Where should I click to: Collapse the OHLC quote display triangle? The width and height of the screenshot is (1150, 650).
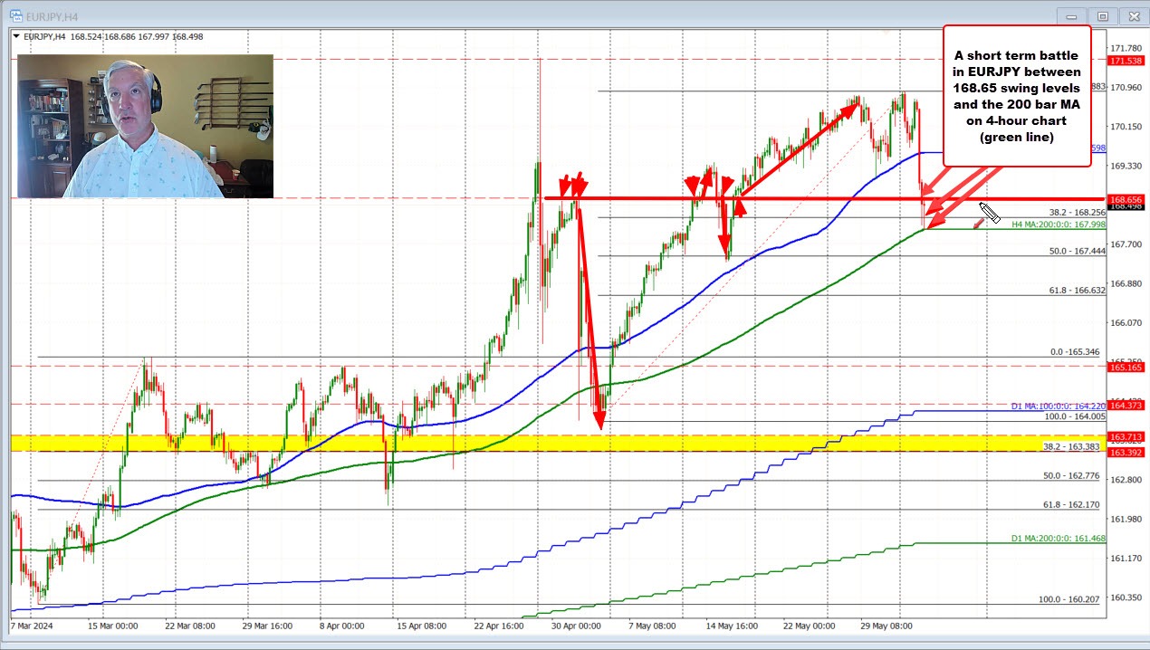pyautogui.click(x=15, y=34)
